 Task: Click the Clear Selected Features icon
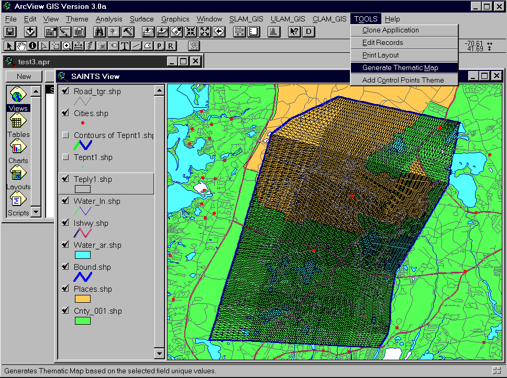click(254, 32)
